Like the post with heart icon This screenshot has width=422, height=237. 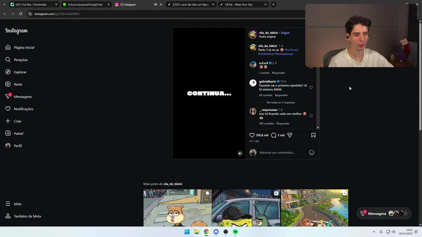click(x=252, y=135)
